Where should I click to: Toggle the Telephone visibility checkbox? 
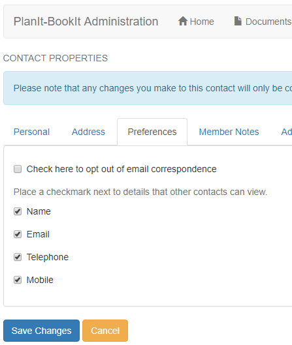coord(18,257)
